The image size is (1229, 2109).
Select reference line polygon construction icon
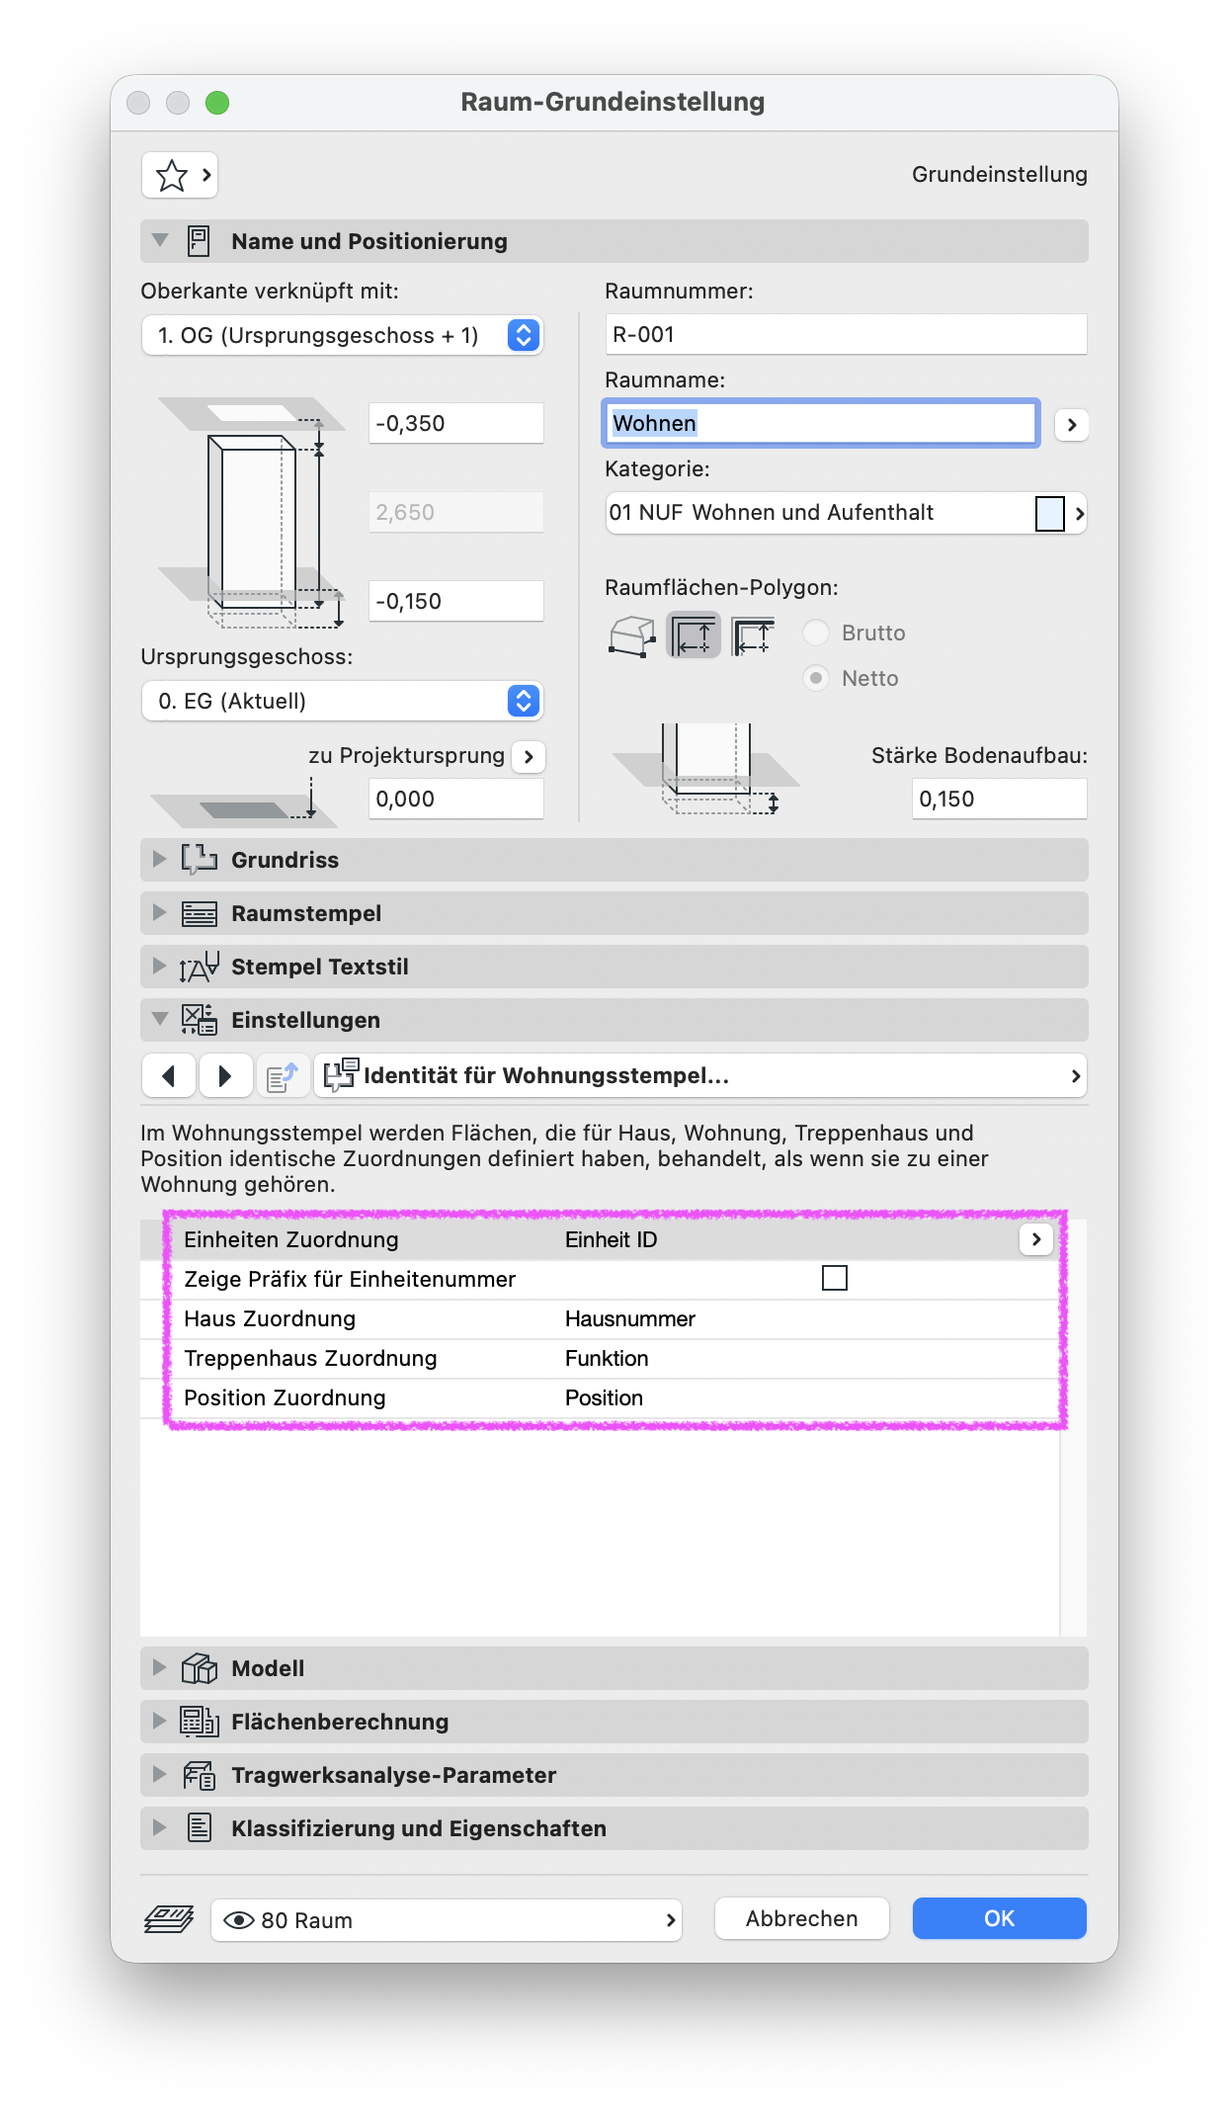[753, 634]
